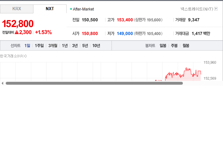This screenshot has height=156, width=223.
Task: Click the chart axis label 152,569
Action: (x=210, y=78)
